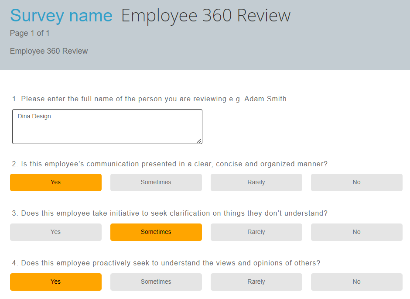
Task: Select "Rarely" for question 2
Action: (x=256, y=182)
